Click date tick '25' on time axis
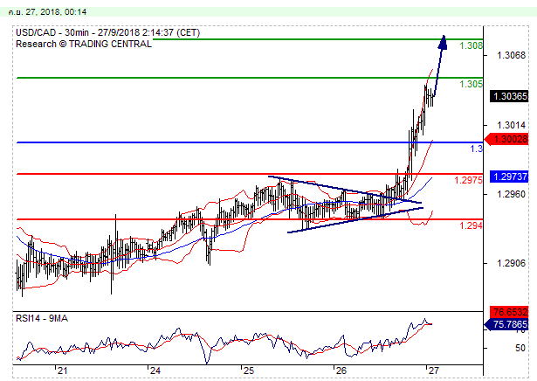 (x=248, y=371)
